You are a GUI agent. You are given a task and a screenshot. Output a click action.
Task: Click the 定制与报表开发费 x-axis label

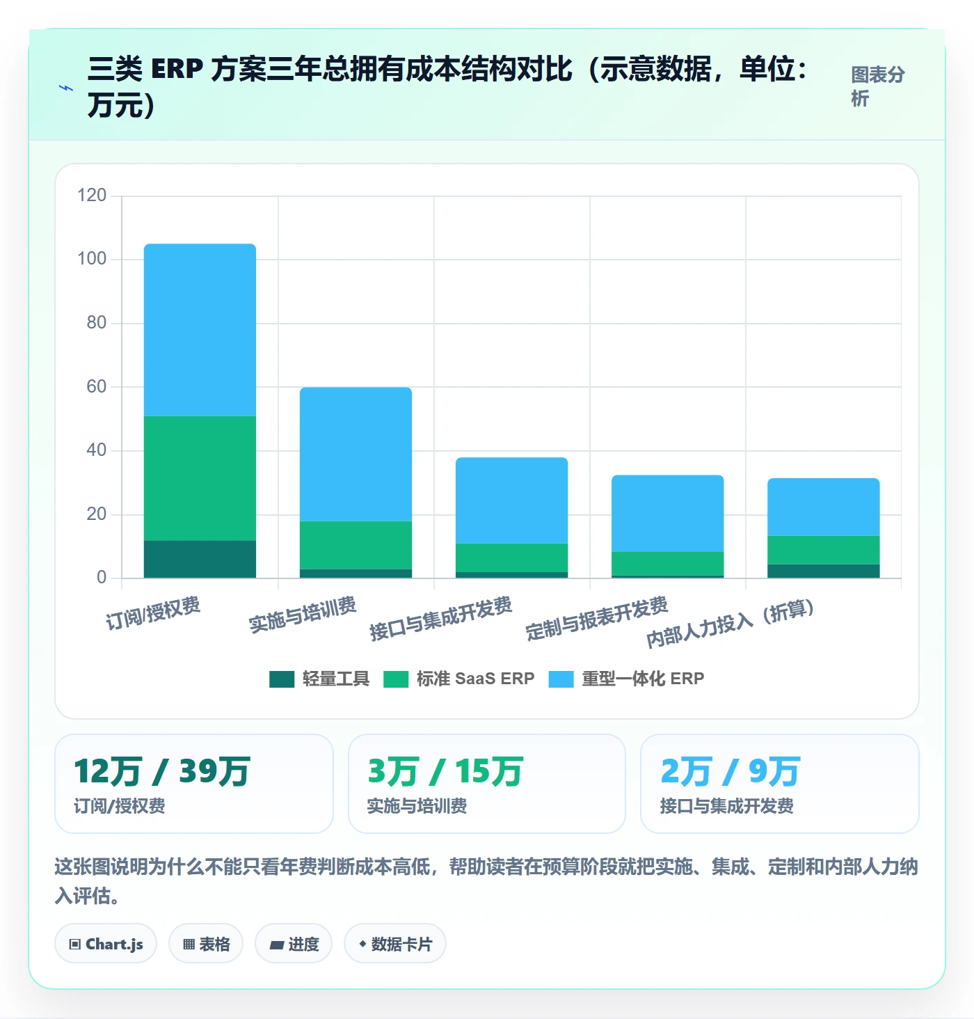pyautogui.click(x=597, y=618)
